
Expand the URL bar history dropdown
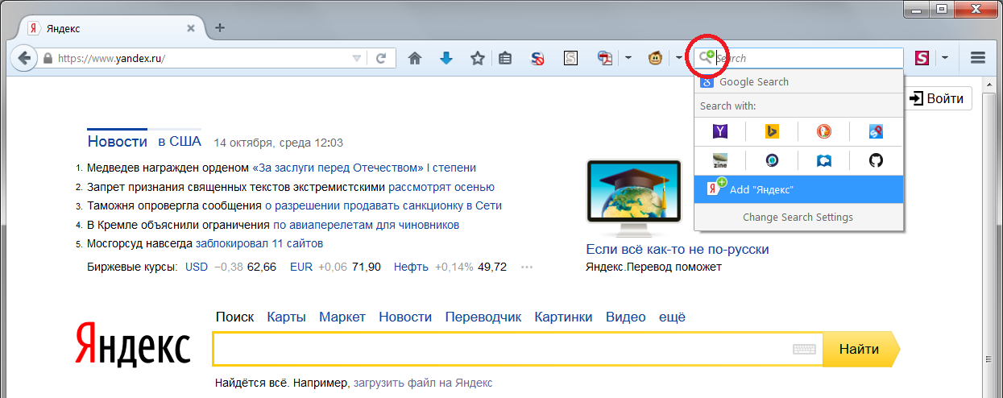(x=357, y=58)
